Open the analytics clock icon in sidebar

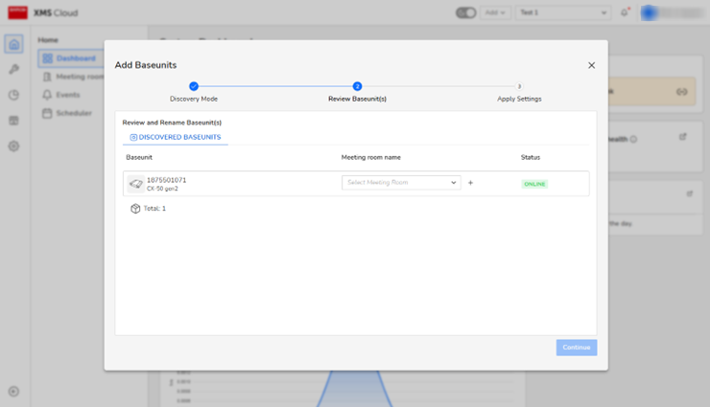13,95
